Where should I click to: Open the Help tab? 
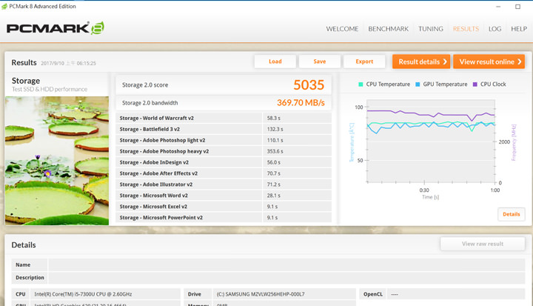518,29
